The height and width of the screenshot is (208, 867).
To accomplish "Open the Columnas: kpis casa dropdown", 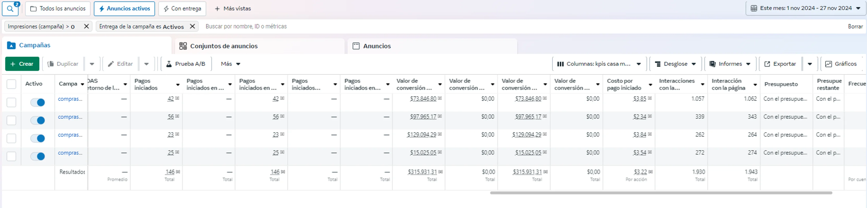I will pos(599,64).
